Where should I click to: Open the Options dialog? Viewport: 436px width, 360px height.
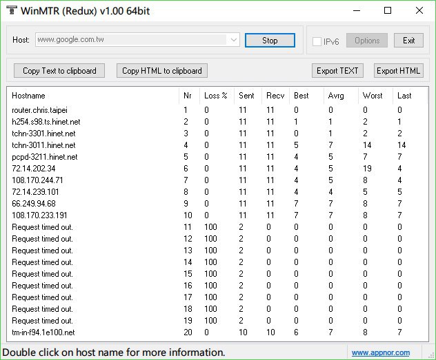(x=367, y=41)
